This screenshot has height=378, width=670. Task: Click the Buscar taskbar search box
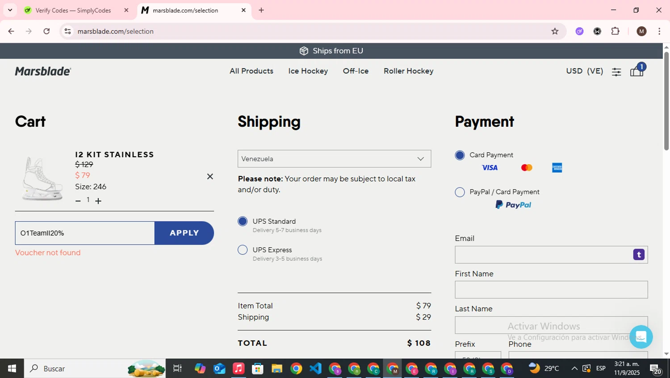pos(95,369)
